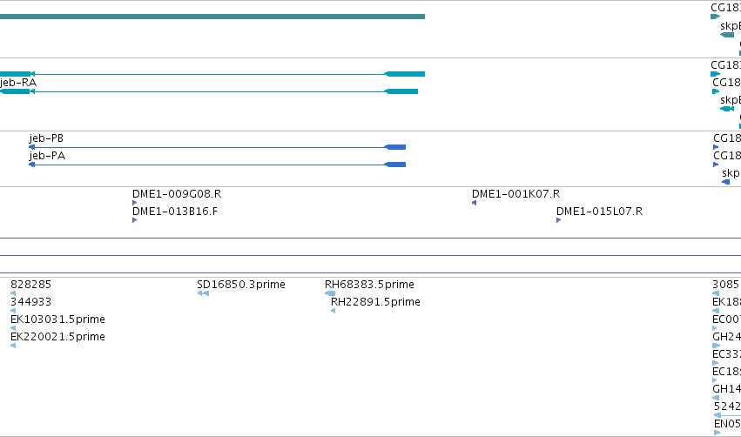Image resolution: width=741 pixels, height=437 pixels.
Task: Click the long dark teal gene bar
Action: point(212,17)
